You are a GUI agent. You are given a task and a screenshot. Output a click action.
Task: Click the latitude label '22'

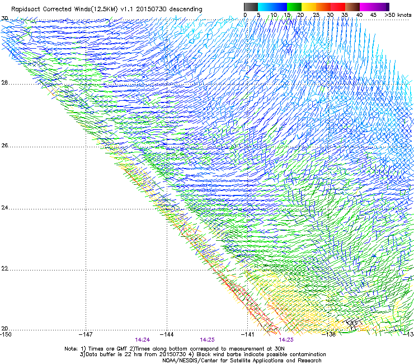tap(4, 269)
